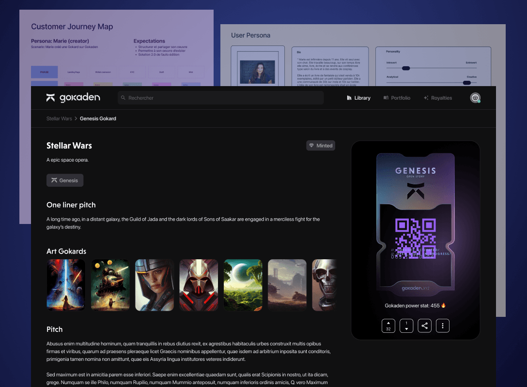
Task: Click the Gokaden logo in the header
Action: [73, 98]
